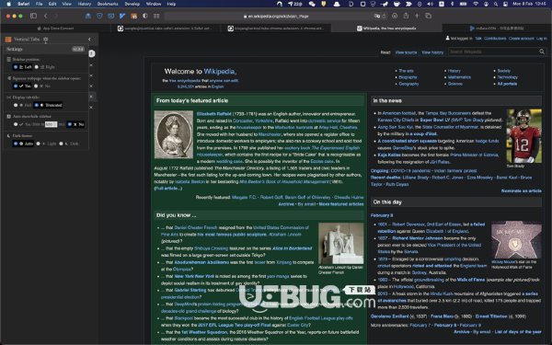Viewport: 552px width, 345px height.
Task: Open the Mathematics portal link
Action: click(x=459, y=77)
